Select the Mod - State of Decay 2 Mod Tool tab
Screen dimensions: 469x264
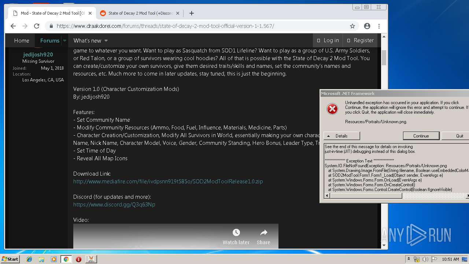[x=52, y=13]
